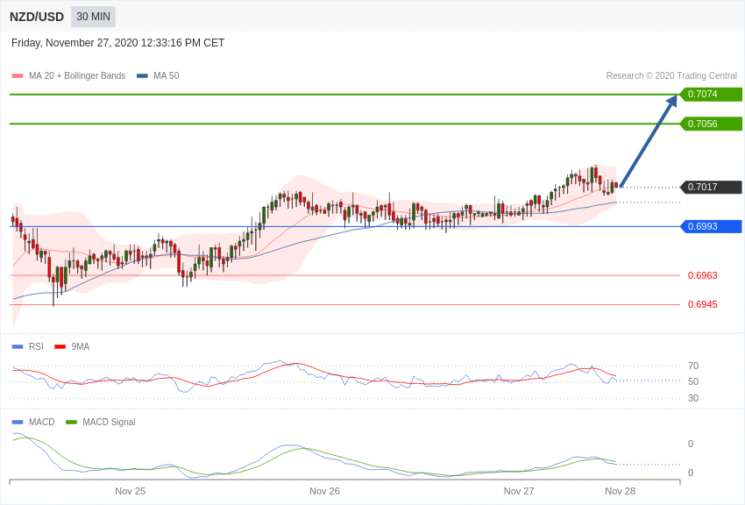Click the Nov 27 date axis label

[x=519, y=491]
